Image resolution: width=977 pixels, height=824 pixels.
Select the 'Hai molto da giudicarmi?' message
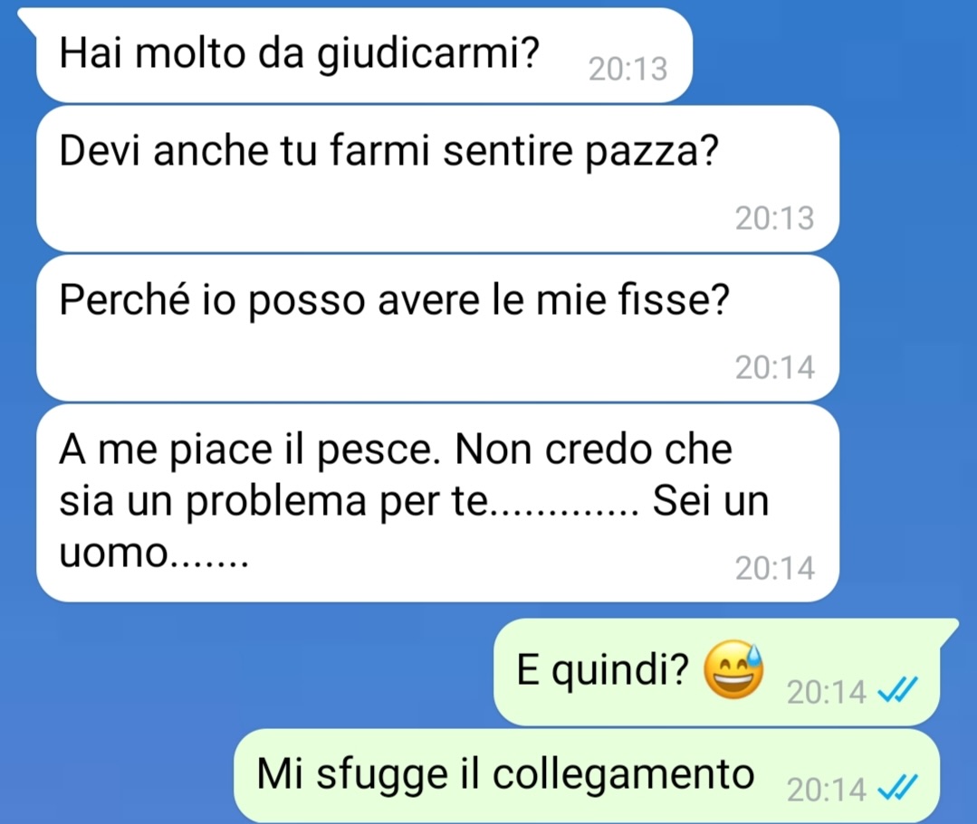click(364, 55)
